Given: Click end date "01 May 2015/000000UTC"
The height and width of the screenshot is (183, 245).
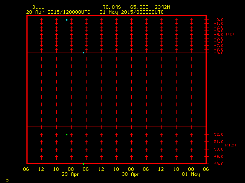Looking at the screenshot, I should point(132,12).
